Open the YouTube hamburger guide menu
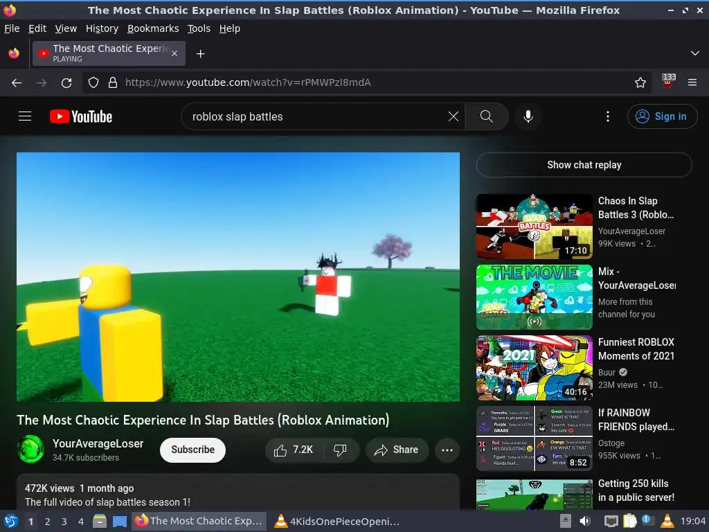 25,116
